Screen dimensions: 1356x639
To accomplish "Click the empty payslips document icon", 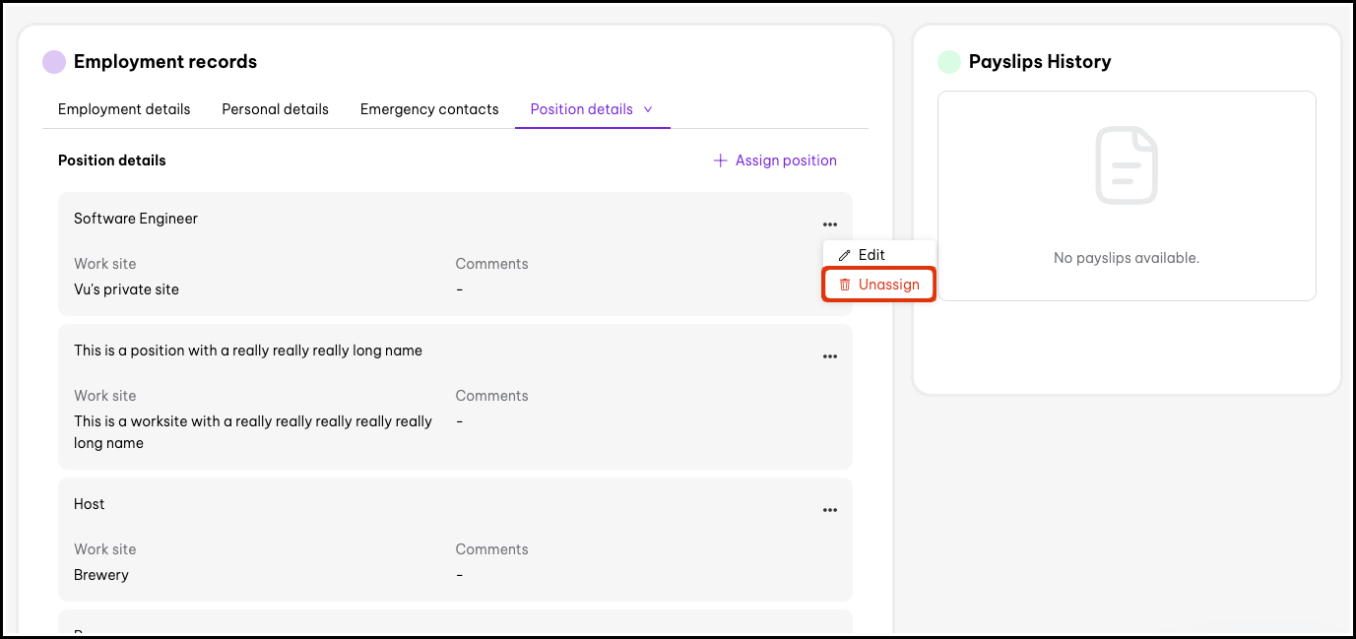I will tap(1127, 165).
